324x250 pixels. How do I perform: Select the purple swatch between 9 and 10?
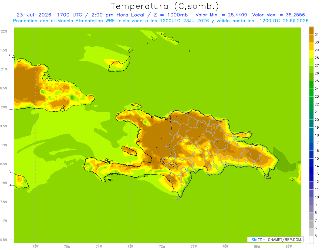311,201
